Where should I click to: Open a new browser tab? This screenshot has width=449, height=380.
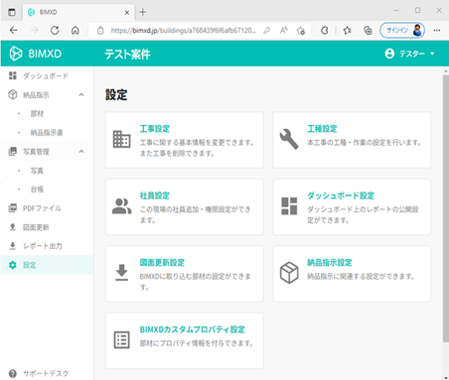tap(143, 12)
